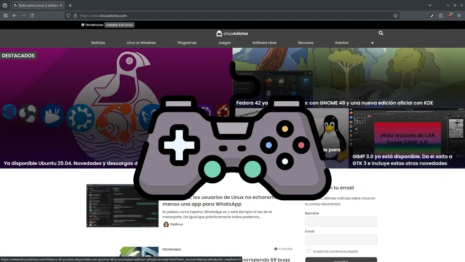The height and width of the screenshot is (262, 465).
Task: Focus the linuxadictos.com address bar
Action: point(232,16)
